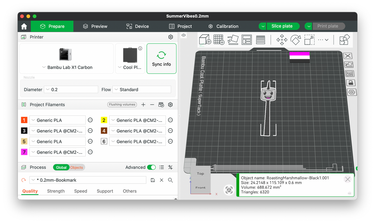The width and height of the screenshot is (375, 223).
Task: Open printer settings gear icon
Action: click(171, 37)
